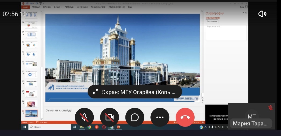Open the three-dots more options menu
The width and height of the screenshot is (281, 136).
pos(160,117)
